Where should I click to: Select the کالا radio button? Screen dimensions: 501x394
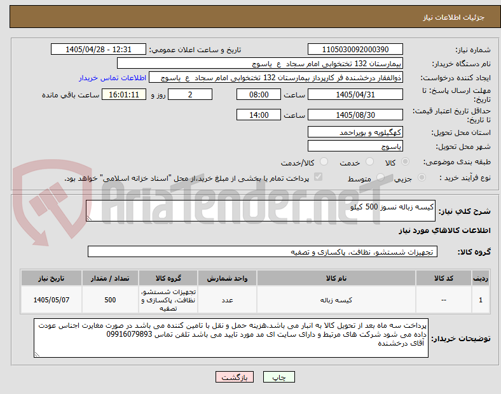[405, 162]
